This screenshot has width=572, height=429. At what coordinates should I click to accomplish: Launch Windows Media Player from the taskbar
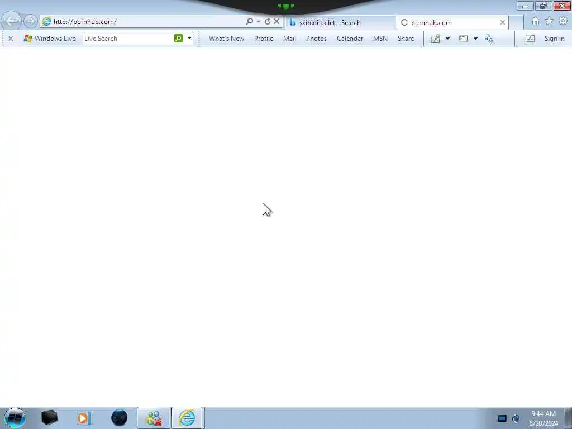pos(83,418)
